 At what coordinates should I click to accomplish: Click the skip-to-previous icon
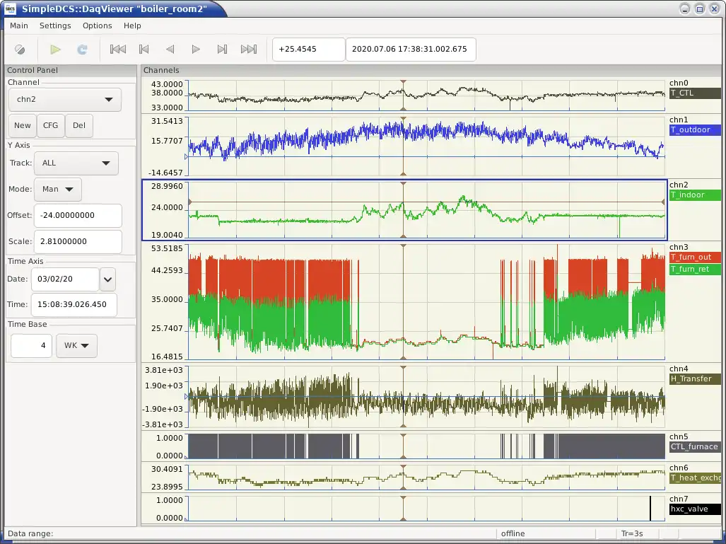pyautogui.click(x=144, y=50)
